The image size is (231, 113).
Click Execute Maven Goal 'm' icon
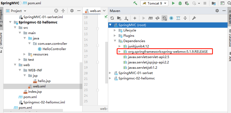click(151, 18)
